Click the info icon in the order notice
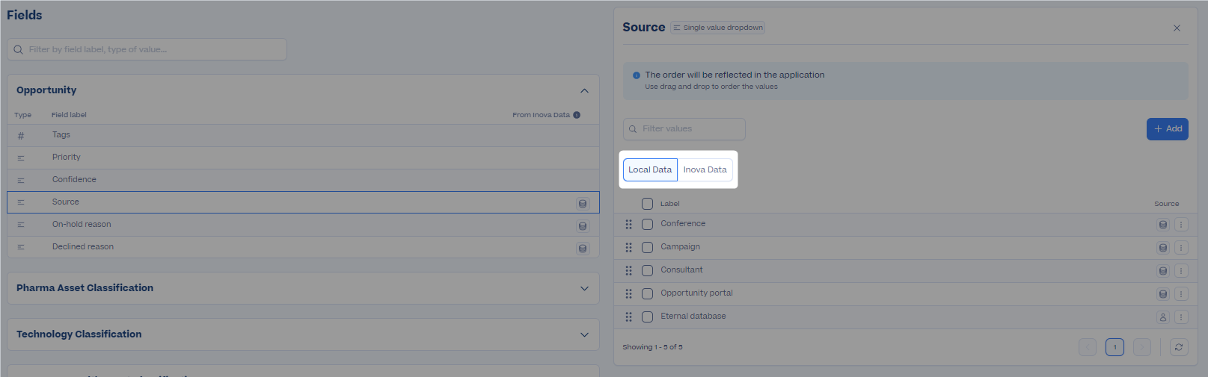 [637, 75]
